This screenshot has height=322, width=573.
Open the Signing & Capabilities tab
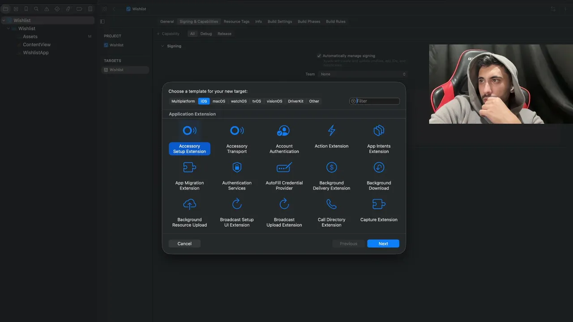(199, 21)
